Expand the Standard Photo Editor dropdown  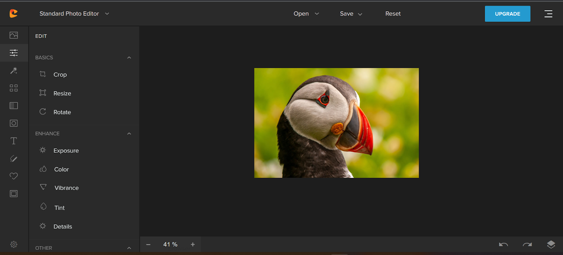pyautogui.click(x=74, y=14)
